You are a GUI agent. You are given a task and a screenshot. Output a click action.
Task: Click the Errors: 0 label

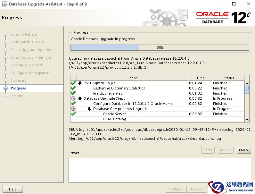(76, 153)
